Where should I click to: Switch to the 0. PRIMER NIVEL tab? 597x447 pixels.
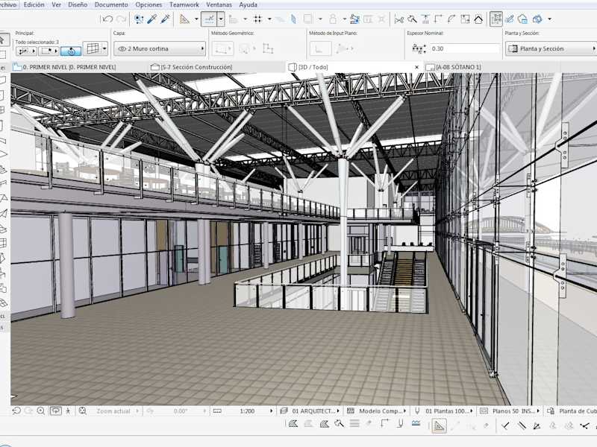[x=69, y=67]
